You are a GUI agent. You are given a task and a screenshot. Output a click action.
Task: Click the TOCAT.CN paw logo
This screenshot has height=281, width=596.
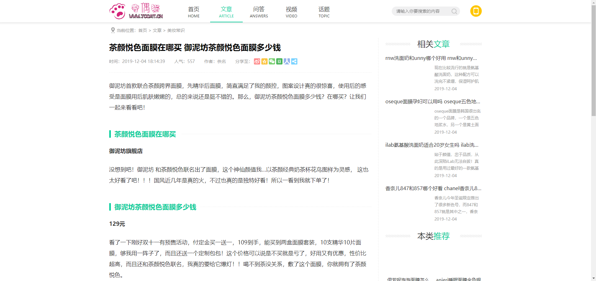click(136, 11)
